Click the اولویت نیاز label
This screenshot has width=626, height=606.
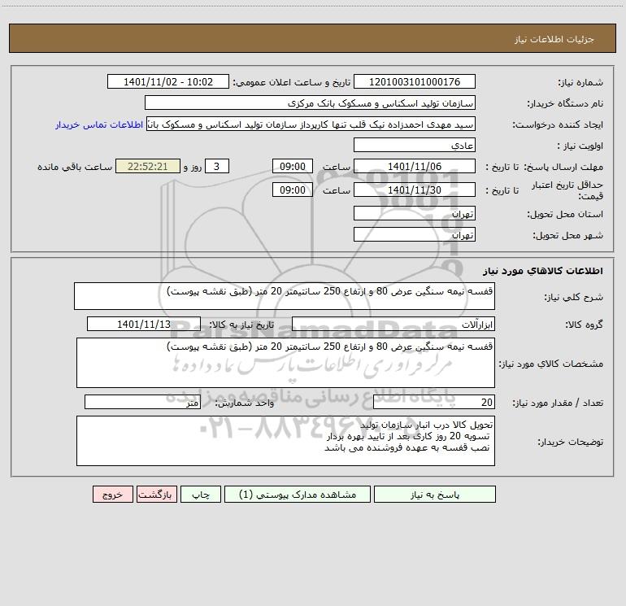pyautogui.click(x=580, y=146)
